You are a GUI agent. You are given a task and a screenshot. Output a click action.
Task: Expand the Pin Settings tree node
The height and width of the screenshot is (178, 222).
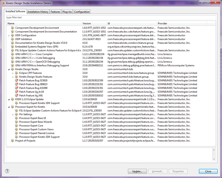click(x=13, y=114)
